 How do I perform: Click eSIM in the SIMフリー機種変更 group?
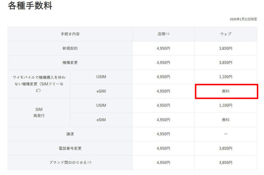click(101, 91)
